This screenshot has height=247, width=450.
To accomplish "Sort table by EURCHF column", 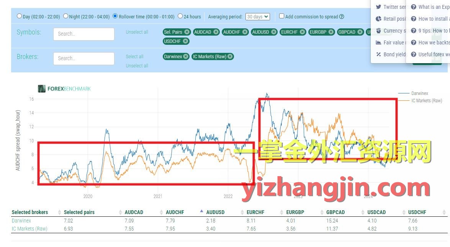I will pos(255,212).
